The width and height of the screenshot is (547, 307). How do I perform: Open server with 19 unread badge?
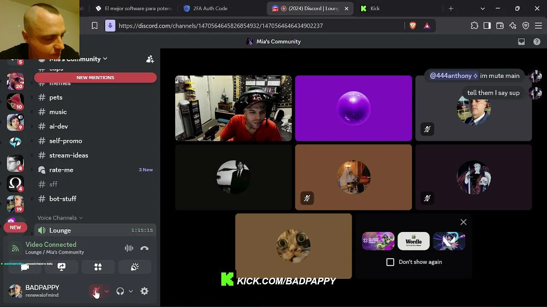tap(15, 203)
